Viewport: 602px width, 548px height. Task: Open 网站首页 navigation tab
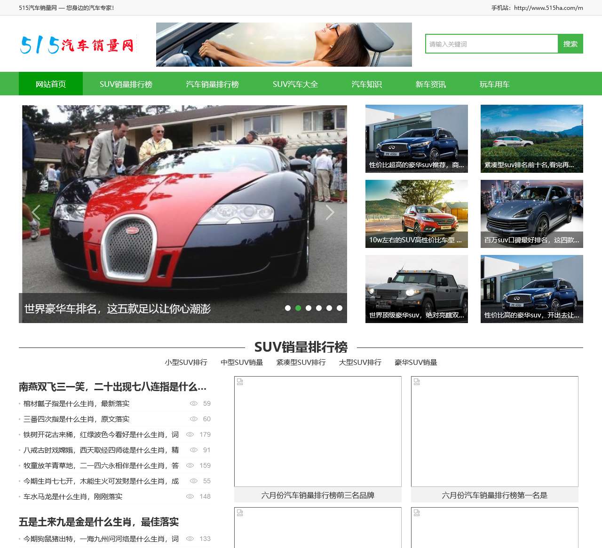click(51, 84)
